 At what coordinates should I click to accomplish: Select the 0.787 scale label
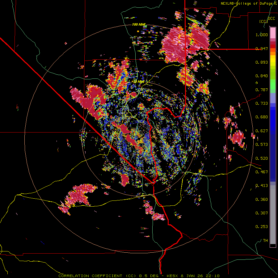pyautogui.click(x=262, y=90)
